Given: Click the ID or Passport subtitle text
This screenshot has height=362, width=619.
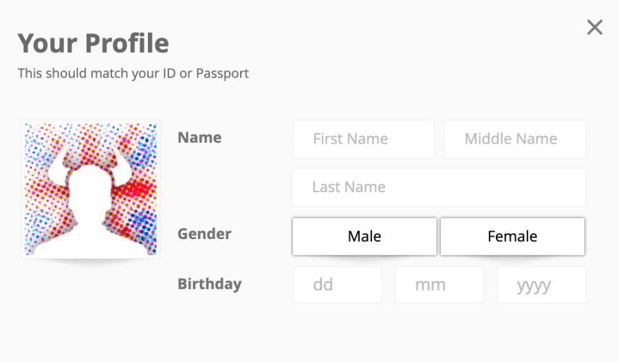Looking at the screenshot, I should [x=133, y=73].
